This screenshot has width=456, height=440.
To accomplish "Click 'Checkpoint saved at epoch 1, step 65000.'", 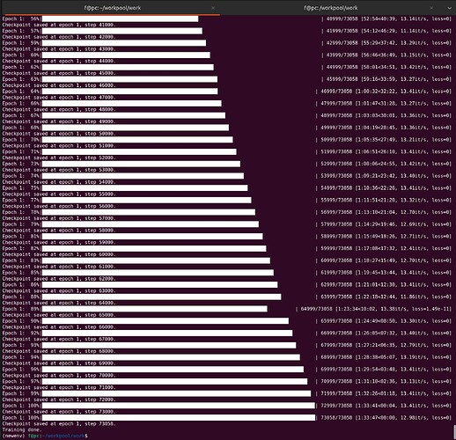I will click(x=59, y=315).
